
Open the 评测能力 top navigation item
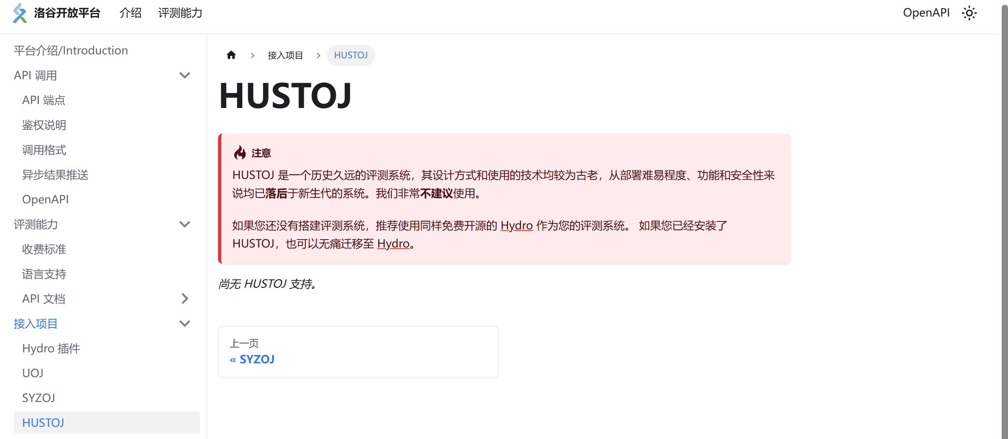click(180, 13)
